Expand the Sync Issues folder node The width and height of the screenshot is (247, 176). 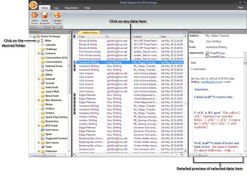coord(39,143)
